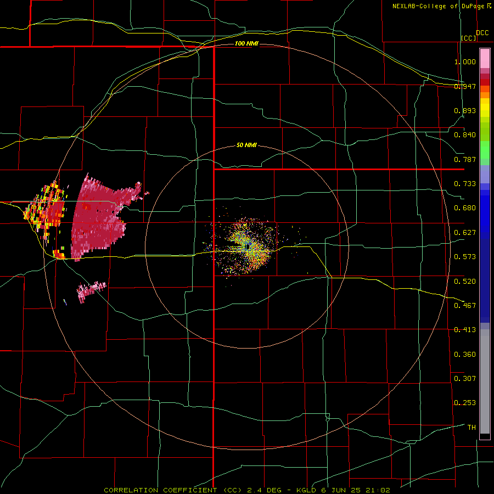The height and width of the screenshot is (494, 494).
Task: Click the 0.733 color scale value
Action: 465,184
